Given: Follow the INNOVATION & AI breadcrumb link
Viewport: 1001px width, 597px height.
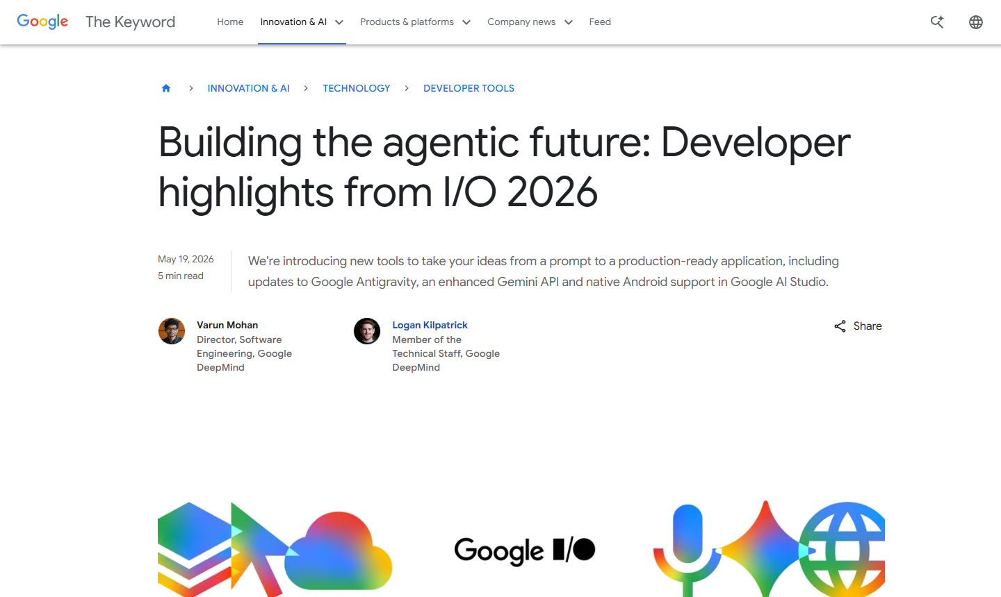Looking at the screenshot, I should click(x=249, y=88).
